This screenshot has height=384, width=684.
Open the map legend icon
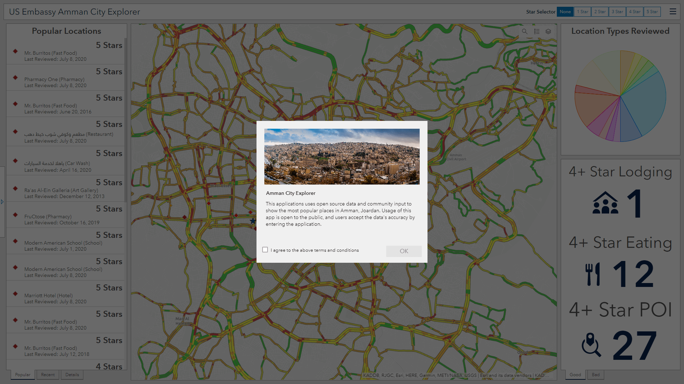coord(537,31)
